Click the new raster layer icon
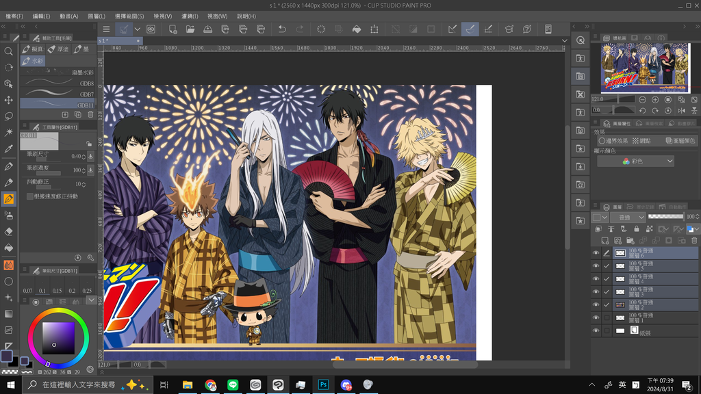Viewport: 701px width, 394px height. tap(605, 241)
